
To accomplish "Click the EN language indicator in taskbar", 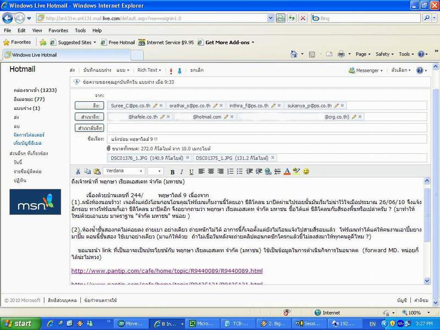I will tap(372, 324).
